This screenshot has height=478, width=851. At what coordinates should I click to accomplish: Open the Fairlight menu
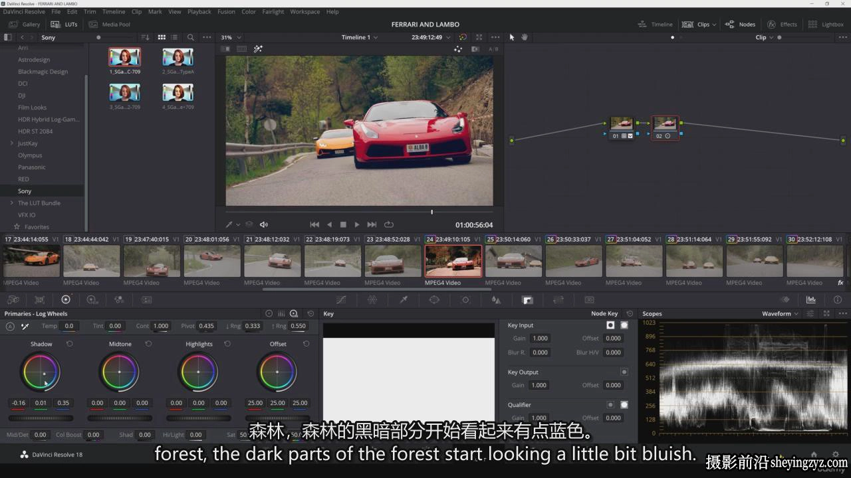[x=273, y=11]
